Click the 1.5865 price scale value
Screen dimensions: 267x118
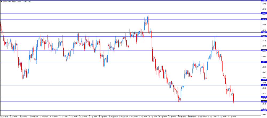(264, 9)
